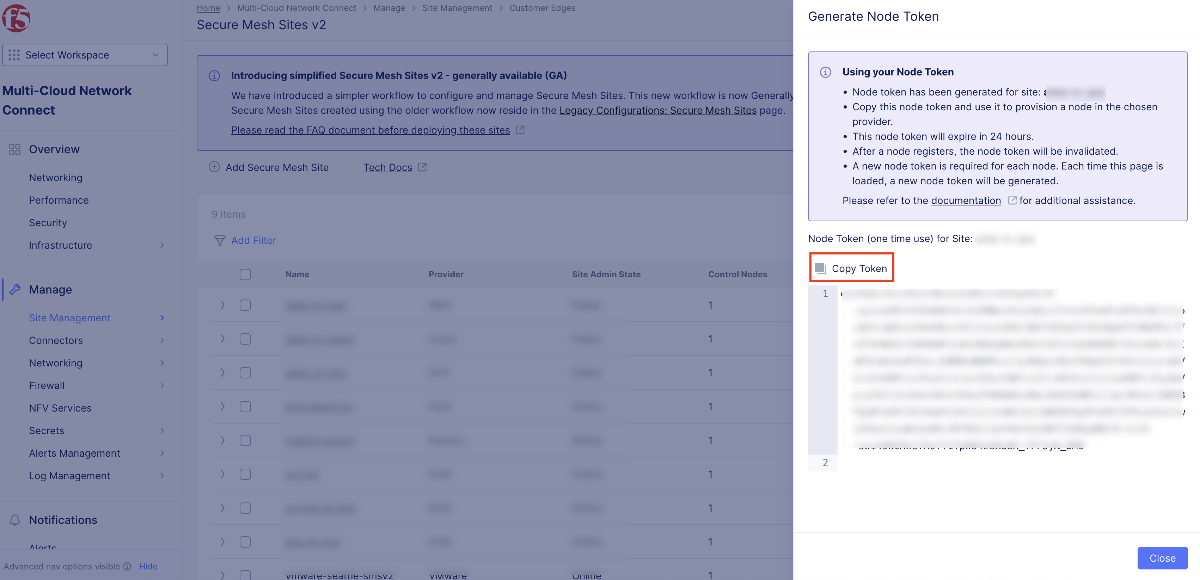The width and height of the screenshot is (1200, 580).
Task: Expand the Firewall submenu
Action: click(162, 385)
